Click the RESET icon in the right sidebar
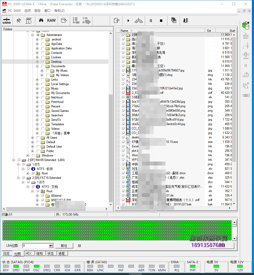This screenshot has width=254, height=275. click(246, 36)
